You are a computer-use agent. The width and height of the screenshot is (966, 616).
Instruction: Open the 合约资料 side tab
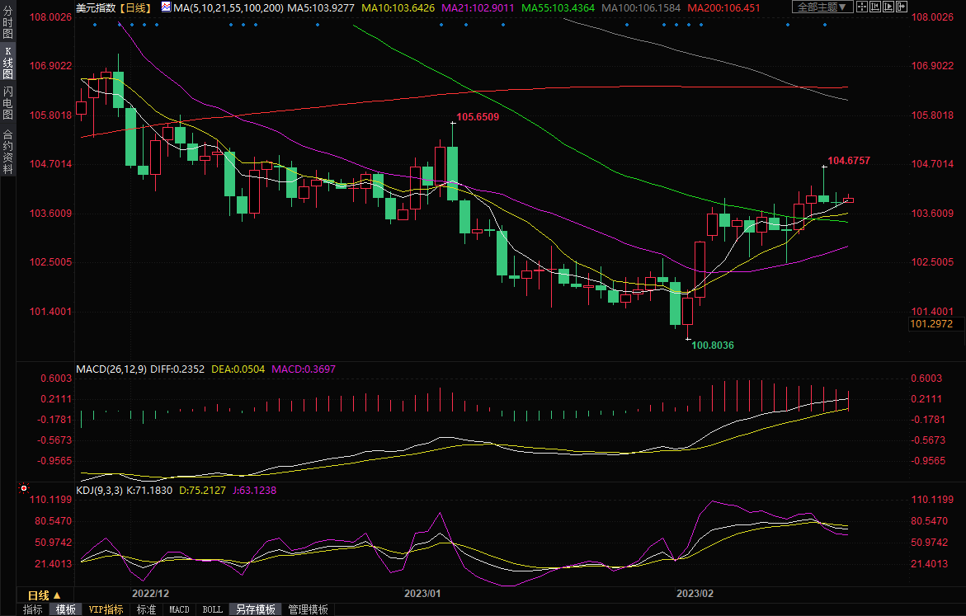pos(7,151)
